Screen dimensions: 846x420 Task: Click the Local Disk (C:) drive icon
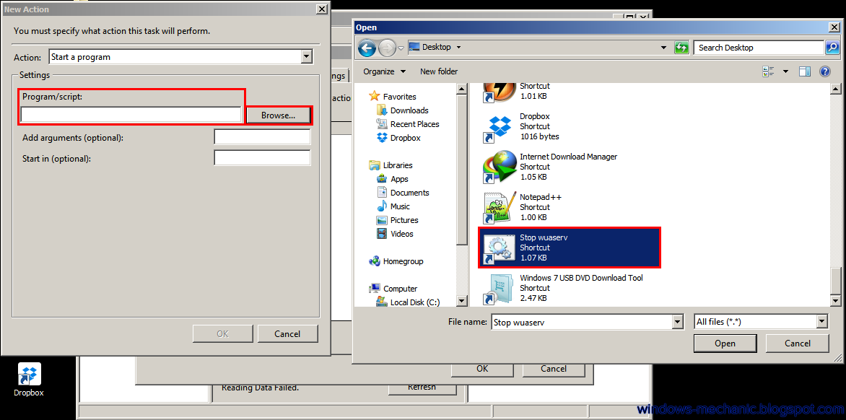click(382, 302)
